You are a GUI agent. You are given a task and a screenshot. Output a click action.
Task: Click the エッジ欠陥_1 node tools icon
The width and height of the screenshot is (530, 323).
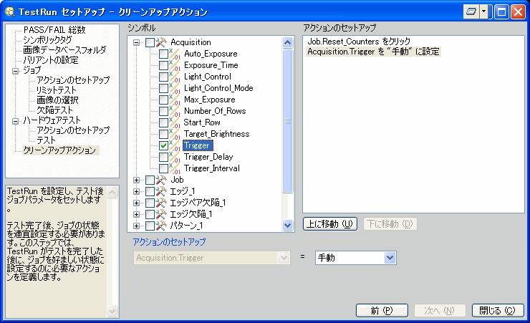(x=161, y=214)
